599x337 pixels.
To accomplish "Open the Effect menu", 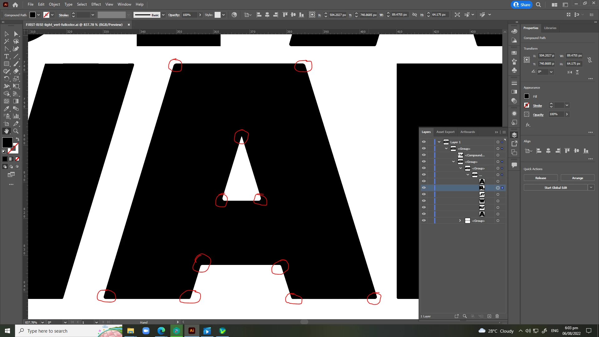I will 96,4.
